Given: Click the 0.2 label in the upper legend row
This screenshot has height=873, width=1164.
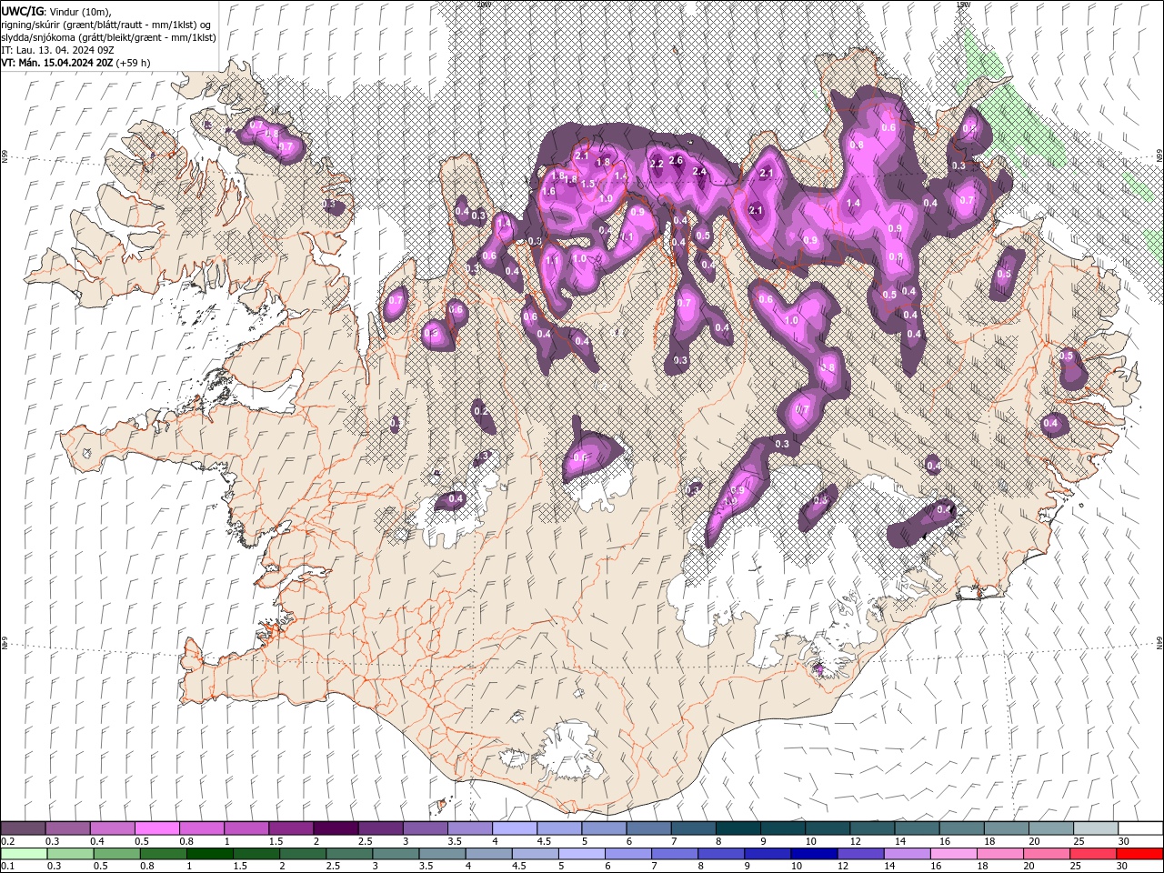Looking at the screenshot, I should pos(8,841).
